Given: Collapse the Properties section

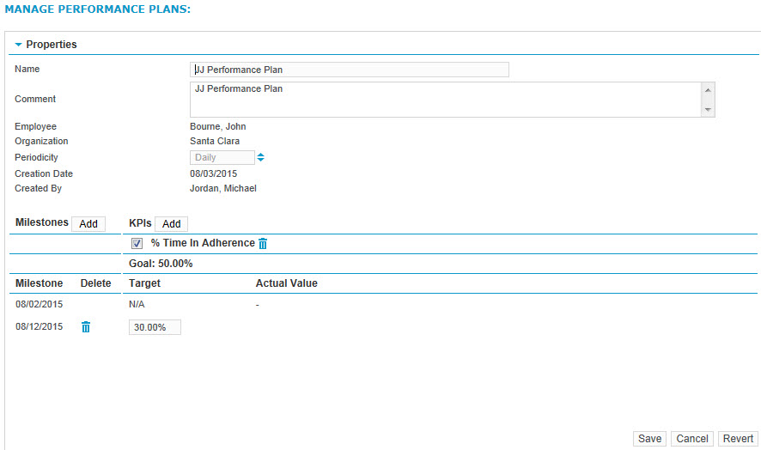Looking at the screenshot, I should (18, 44).
